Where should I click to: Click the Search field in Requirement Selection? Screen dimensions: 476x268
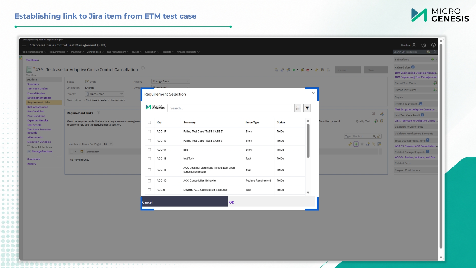(229, 108)
